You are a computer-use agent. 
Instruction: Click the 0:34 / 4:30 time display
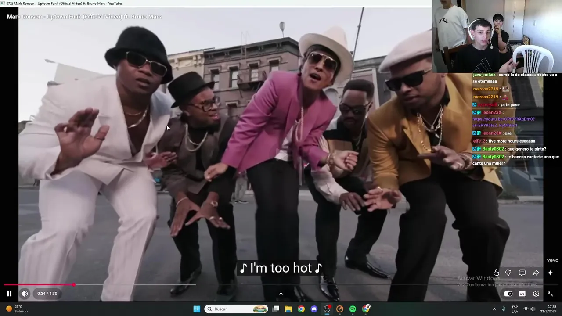pyautogui.click(x=47, y=294)
